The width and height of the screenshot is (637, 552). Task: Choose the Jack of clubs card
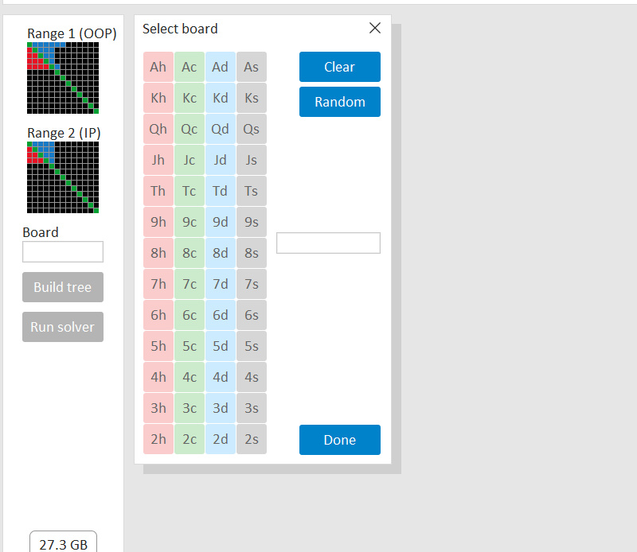190,160
